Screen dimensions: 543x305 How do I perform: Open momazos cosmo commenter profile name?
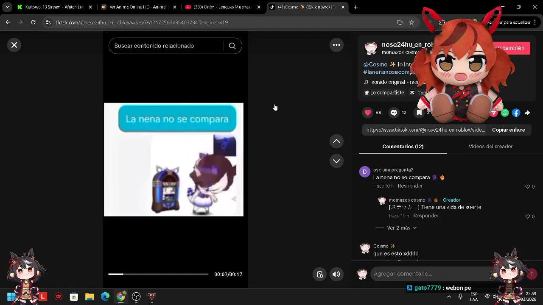tap(407, 200)
